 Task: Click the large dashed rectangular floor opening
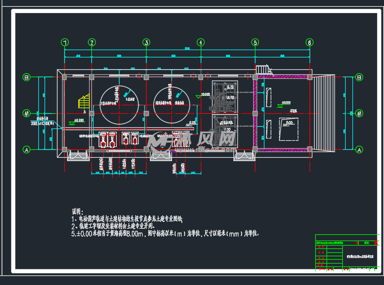click(x=289, y=130)
